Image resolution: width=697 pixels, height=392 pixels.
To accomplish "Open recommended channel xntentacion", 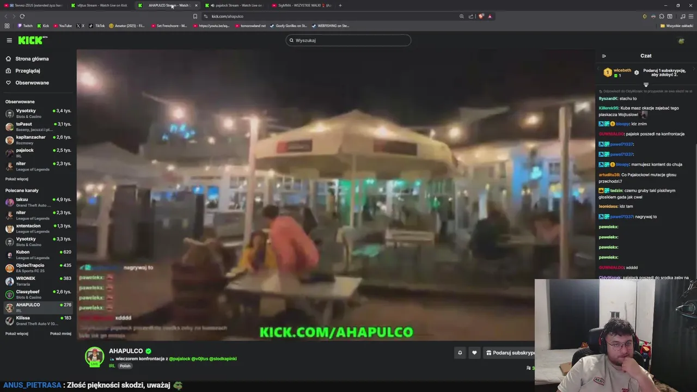I will click(38, 229).
